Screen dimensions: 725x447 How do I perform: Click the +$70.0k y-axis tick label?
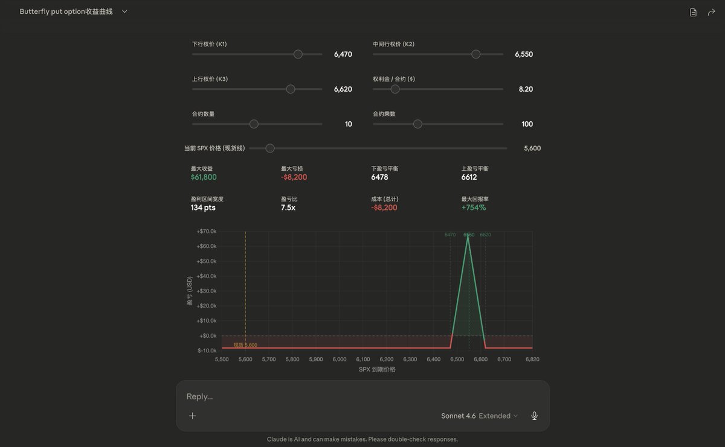tap(207, 232)
